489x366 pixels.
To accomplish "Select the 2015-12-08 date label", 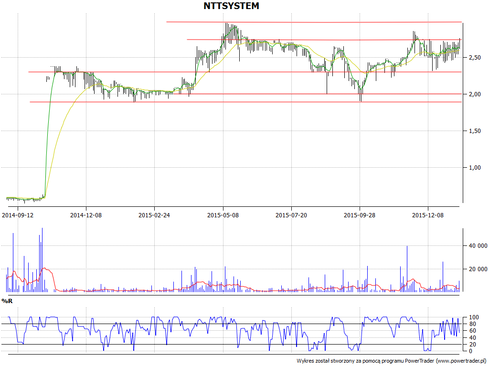I will coord(428,215).
